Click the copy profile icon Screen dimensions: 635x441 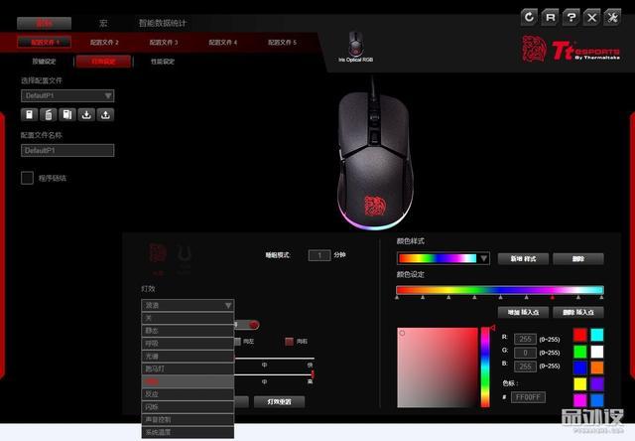(67, 115)
